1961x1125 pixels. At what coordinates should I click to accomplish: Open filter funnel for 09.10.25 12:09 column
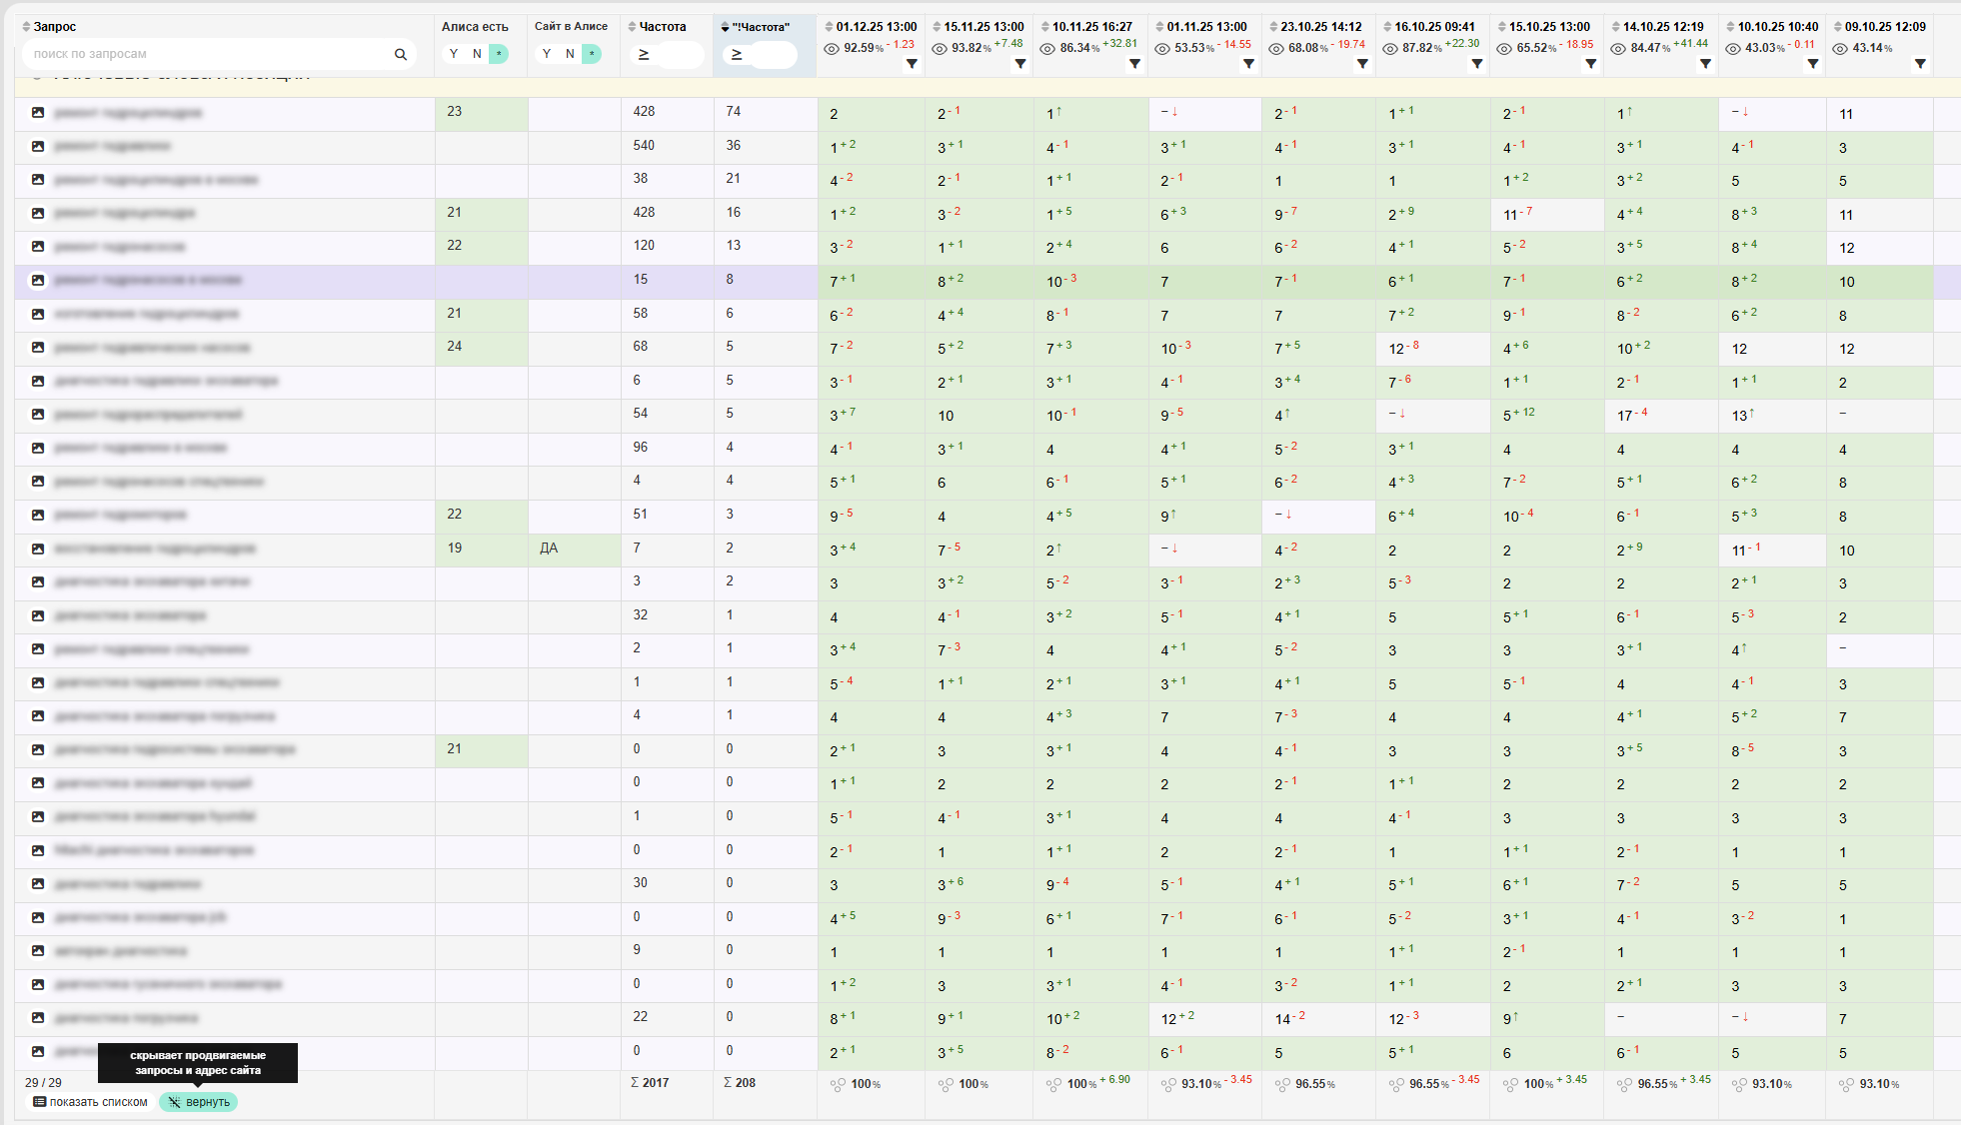[x=1920, y=64]
